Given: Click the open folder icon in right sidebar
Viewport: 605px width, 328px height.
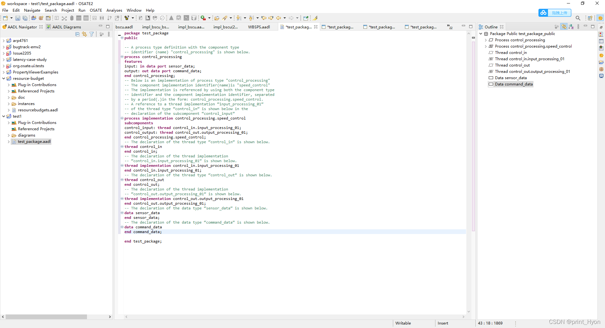Looking at the screenshot, I should click(601, 62).
